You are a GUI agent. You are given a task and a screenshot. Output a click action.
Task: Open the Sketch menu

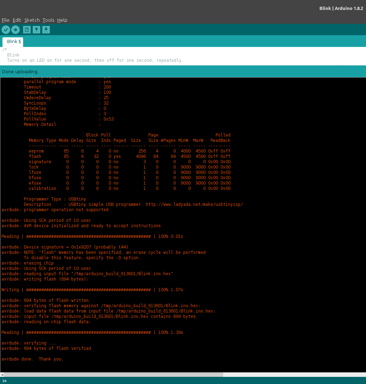(32, 20)
